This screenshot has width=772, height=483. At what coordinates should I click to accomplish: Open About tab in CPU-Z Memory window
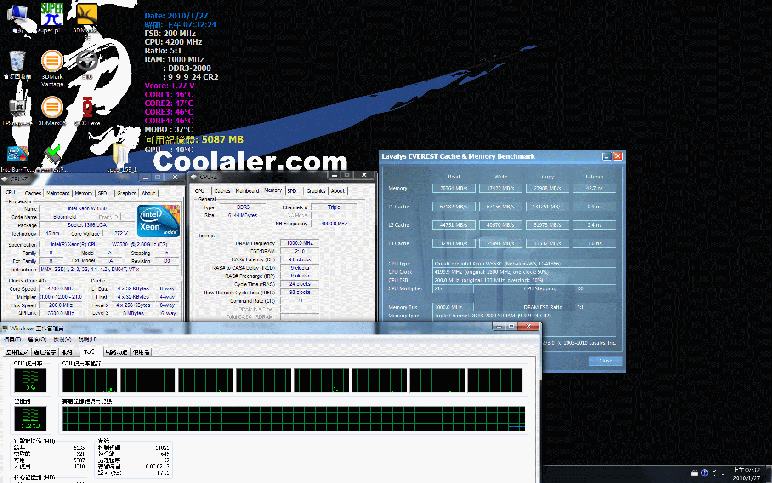coord(338,191)
